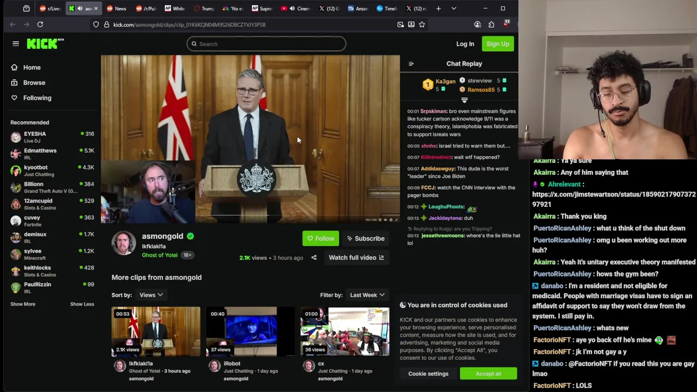Viewport: 697px width, 392px height.
Task: Click the 12amcupid channel avatar
Action: point(16,205)
